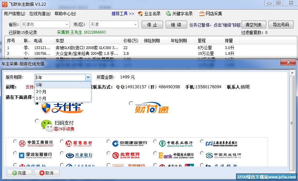
Task: Click the 推荐工具 >> link
Action: (123, 14)
